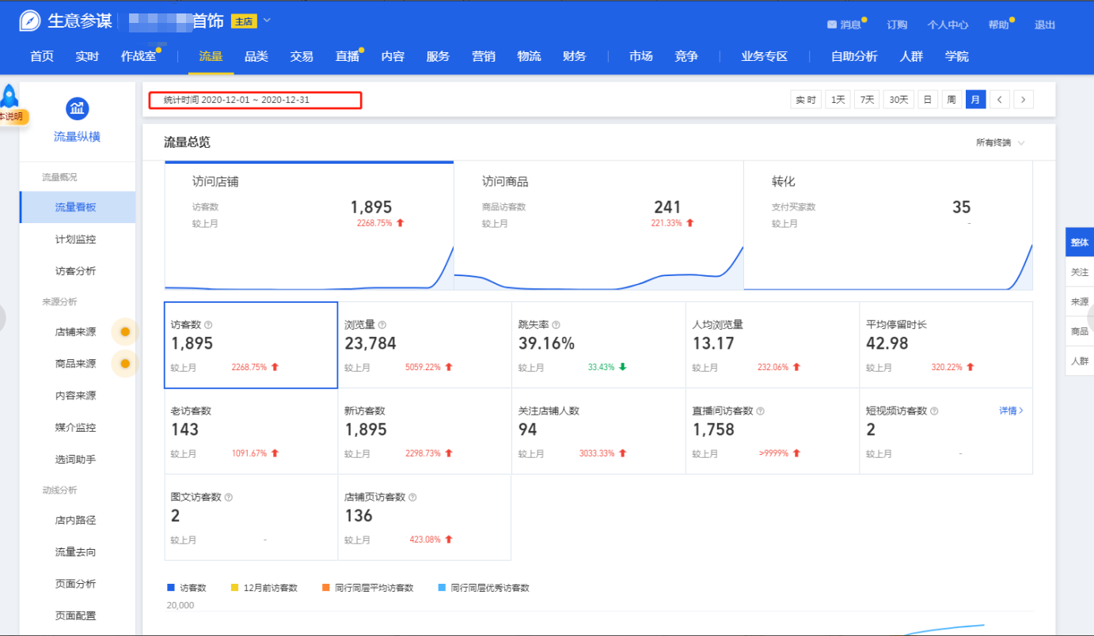Toggle 同行同层平均访客数 legend series
Viewport: 1094px width, 636px height.
click(x=367, y=588)
